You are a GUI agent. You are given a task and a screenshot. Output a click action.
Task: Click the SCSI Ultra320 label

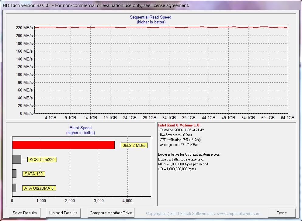click(x=42, y=160)
